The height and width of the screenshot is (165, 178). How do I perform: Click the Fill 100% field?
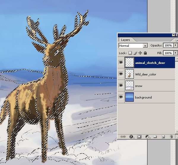tap(168, 53)
